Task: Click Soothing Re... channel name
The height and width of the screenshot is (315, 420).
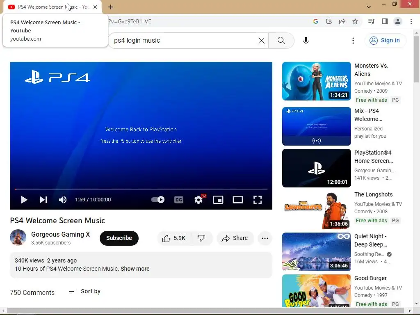Action: point(369,254)
